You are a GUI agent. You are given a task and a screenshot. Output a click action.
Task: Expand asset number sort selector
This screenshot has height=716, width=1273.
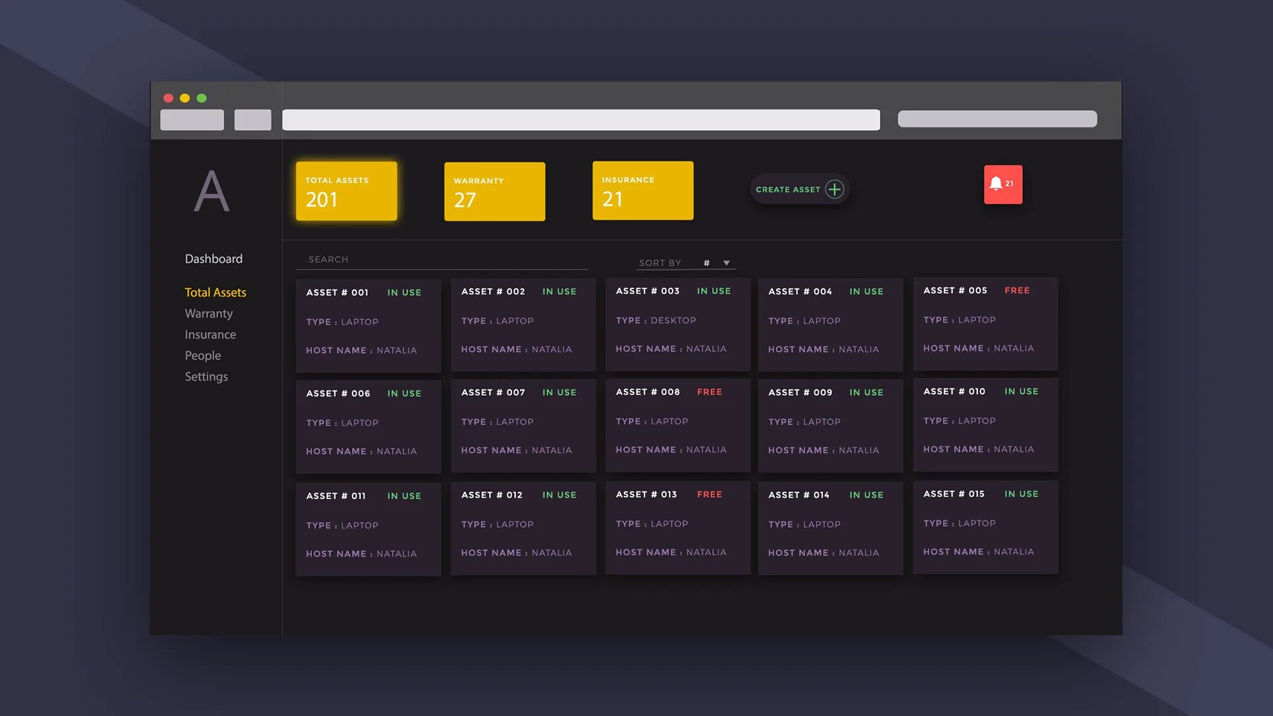(x=727, y=263)
